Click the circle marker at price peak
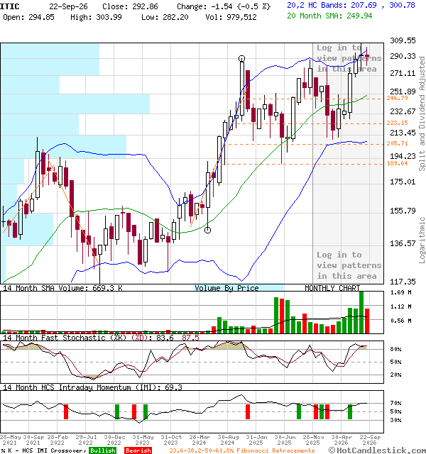This screenshot has width=426, height=454. [241, 59]
